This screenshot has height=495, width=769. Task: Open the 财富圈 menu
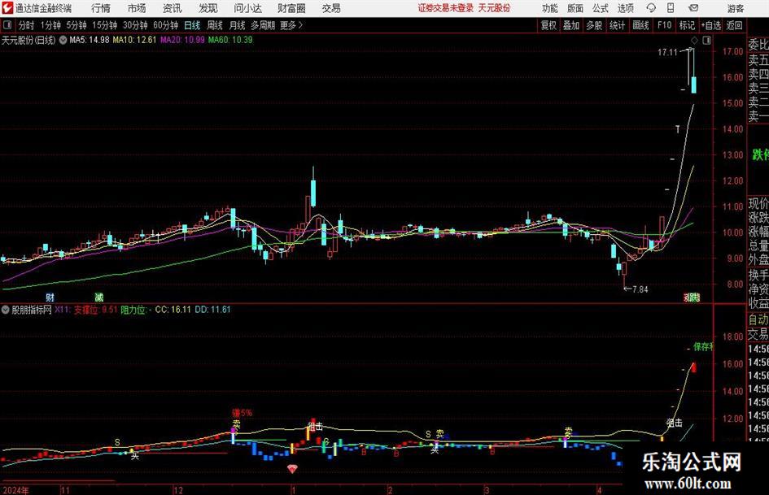[291, 8]
